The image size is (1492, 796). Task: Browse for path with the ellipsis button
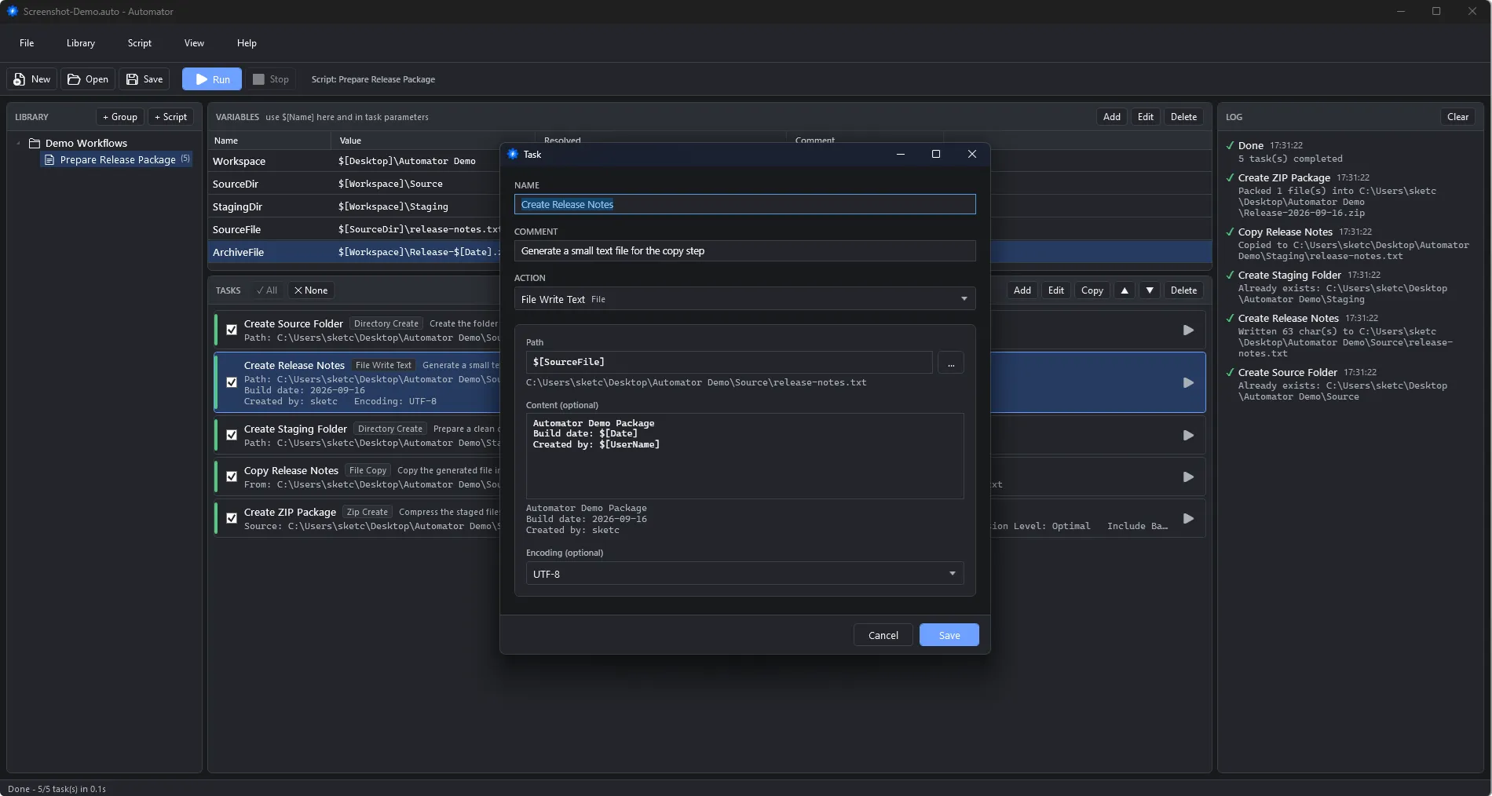[x=951, y=363]
